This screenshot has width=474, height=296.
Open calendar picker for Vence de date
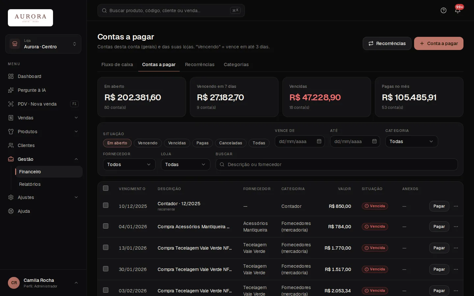[319, 141]
